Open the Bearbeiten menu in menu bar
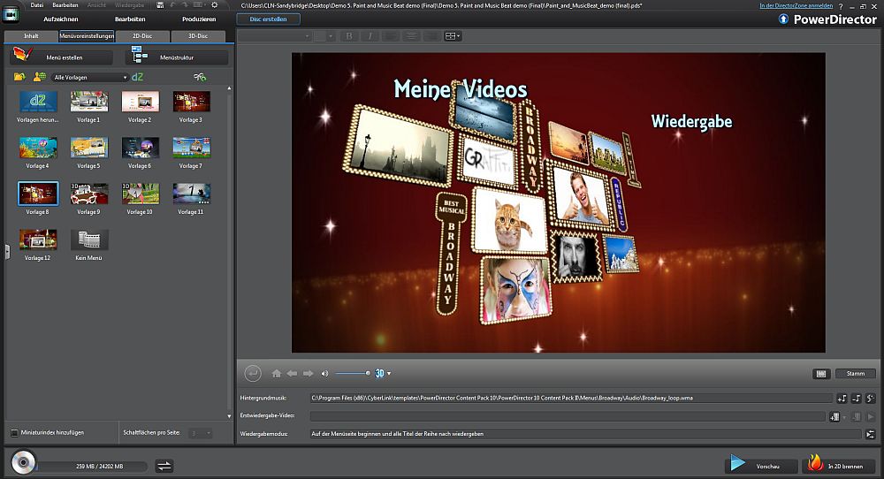The height and width of the screenshot is (479, 884). tap(65, 5)
